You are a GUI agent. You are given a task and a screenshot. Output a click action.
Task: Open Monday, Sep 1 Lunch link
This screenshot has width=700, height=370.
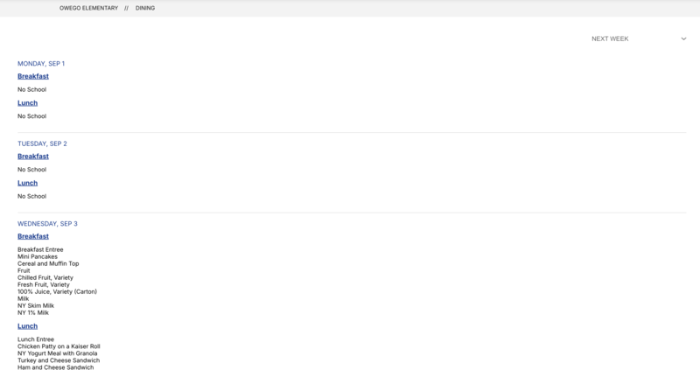[27, 103]
